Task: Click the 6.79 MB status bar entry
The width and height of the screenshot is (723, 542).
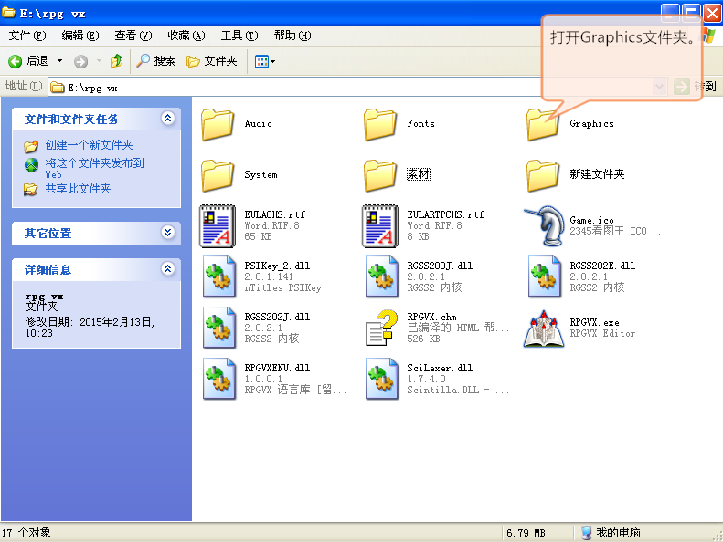Action: [526, 533]
